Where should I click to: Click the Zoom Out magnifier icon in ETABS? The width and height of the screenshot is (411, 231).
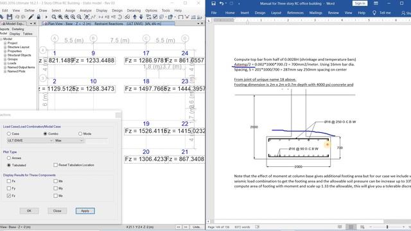(x=79, y=17)
